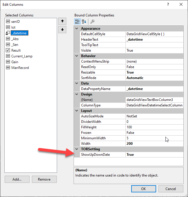Click the text column icon beside senID
Image resolution: width=188 pixels, height=197 pixels.
tap(8, 21)
